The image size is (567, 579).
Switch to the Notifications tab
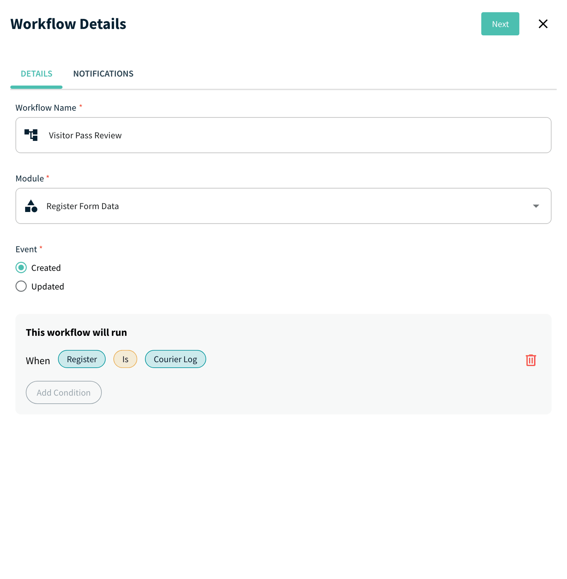[103, 74]
